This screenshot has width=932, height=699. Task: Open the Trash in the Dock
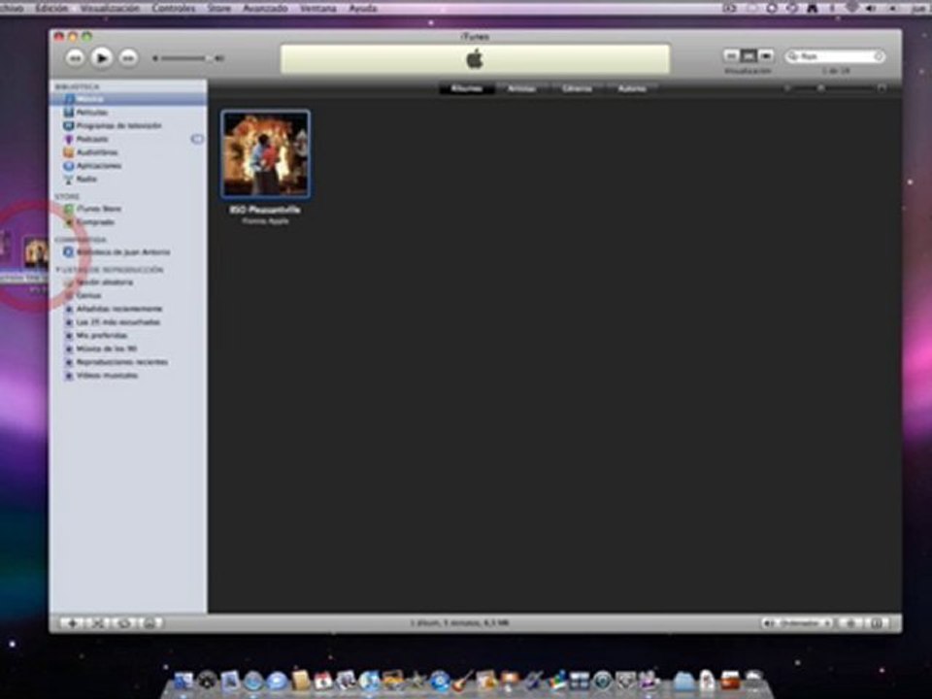pos(753,682)
